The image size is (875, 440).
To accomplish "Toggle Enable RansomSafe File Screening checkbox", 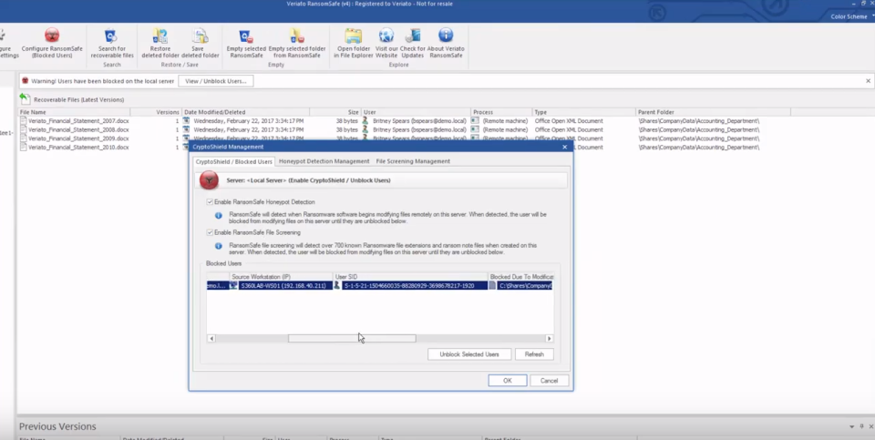I will tap(210, 232).
